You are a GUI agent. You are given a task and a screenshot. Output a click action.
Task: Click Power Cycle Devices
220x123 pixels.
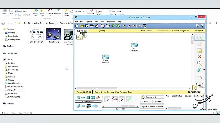tap(104, 92)
